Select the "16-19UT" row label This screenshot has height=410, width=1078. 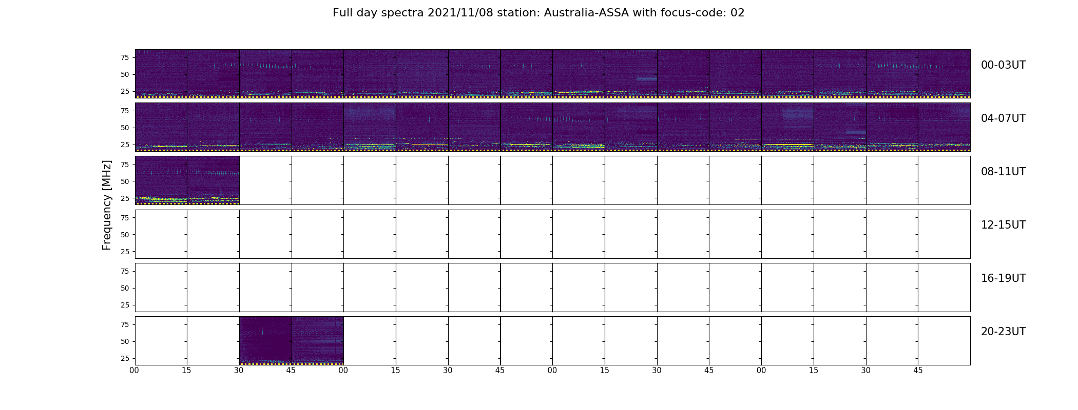[1003, 278]
